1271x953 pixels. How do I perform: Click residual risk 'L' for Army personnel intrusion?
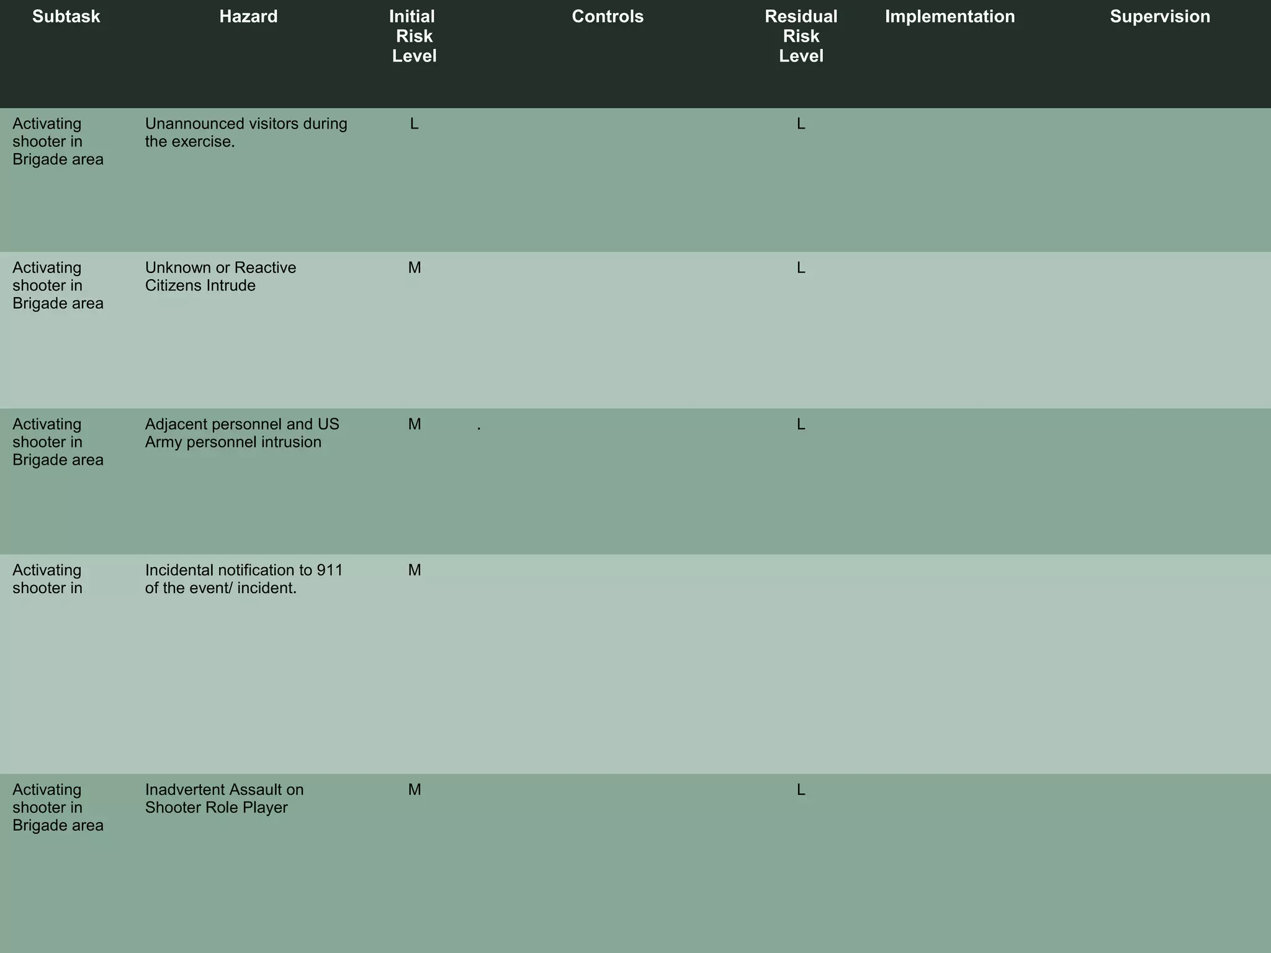(801, 424)
